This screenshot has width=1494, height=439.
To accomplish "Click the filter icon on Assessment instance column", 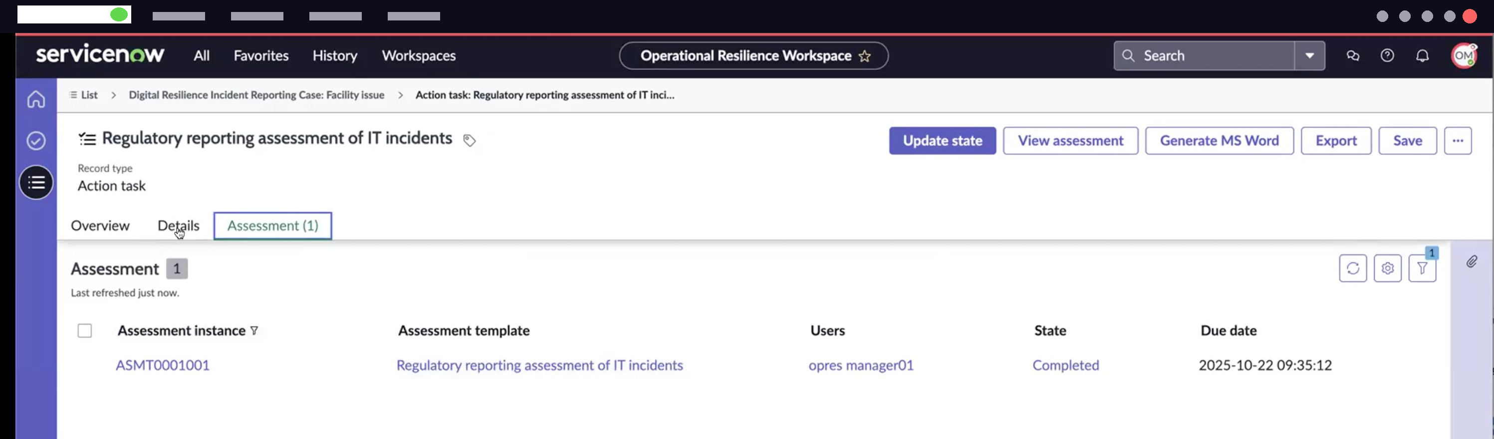I will 254,331.
